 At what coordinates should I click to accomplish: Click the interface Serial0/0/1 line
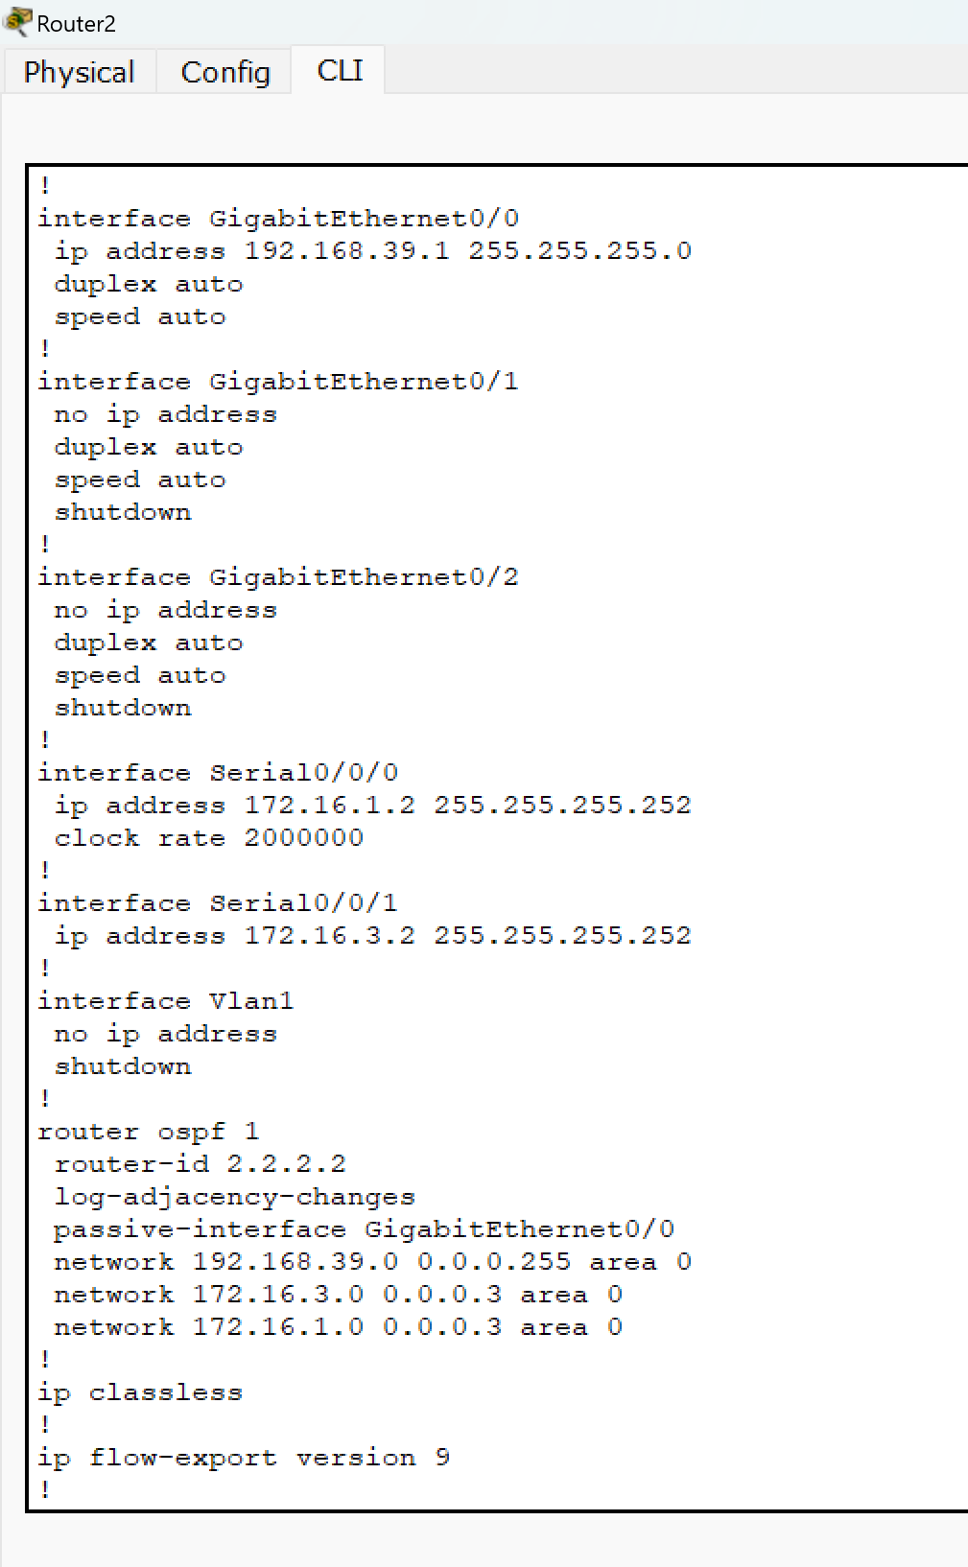tap(218, 903)
